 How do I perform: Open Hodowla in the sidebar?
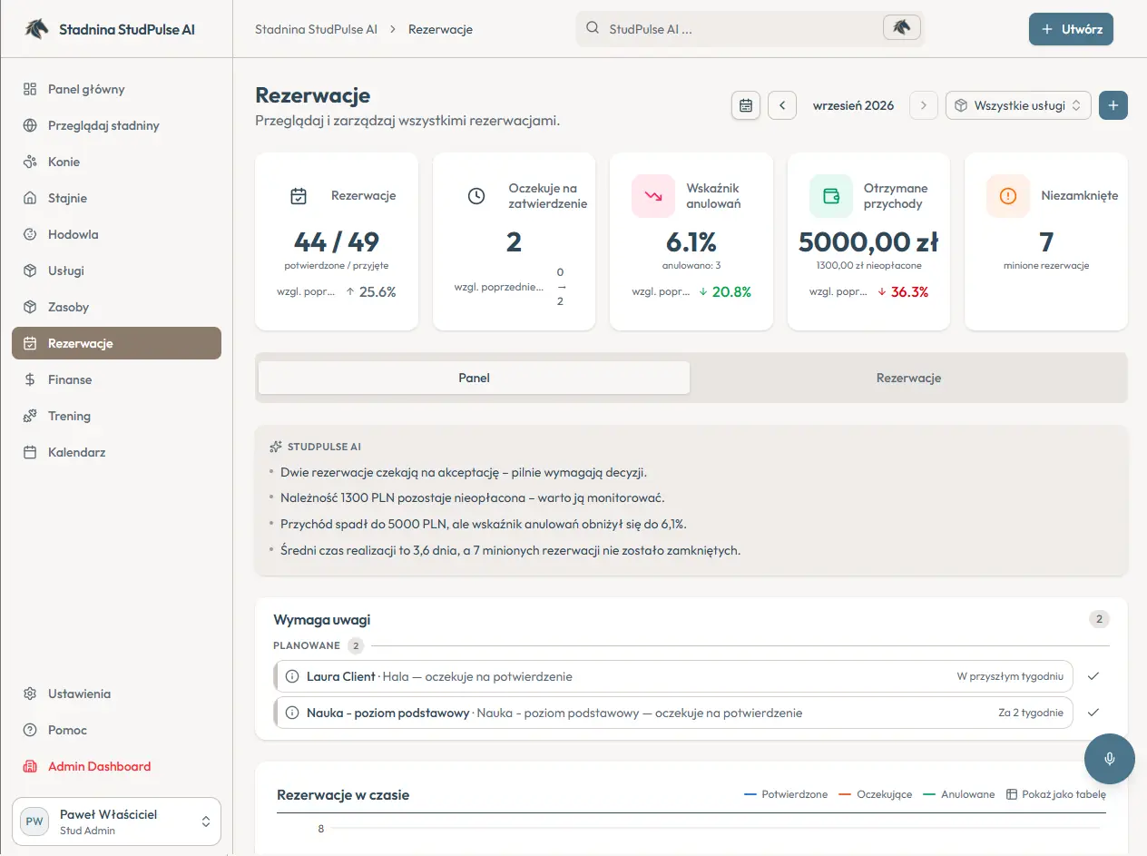point(116,234)
